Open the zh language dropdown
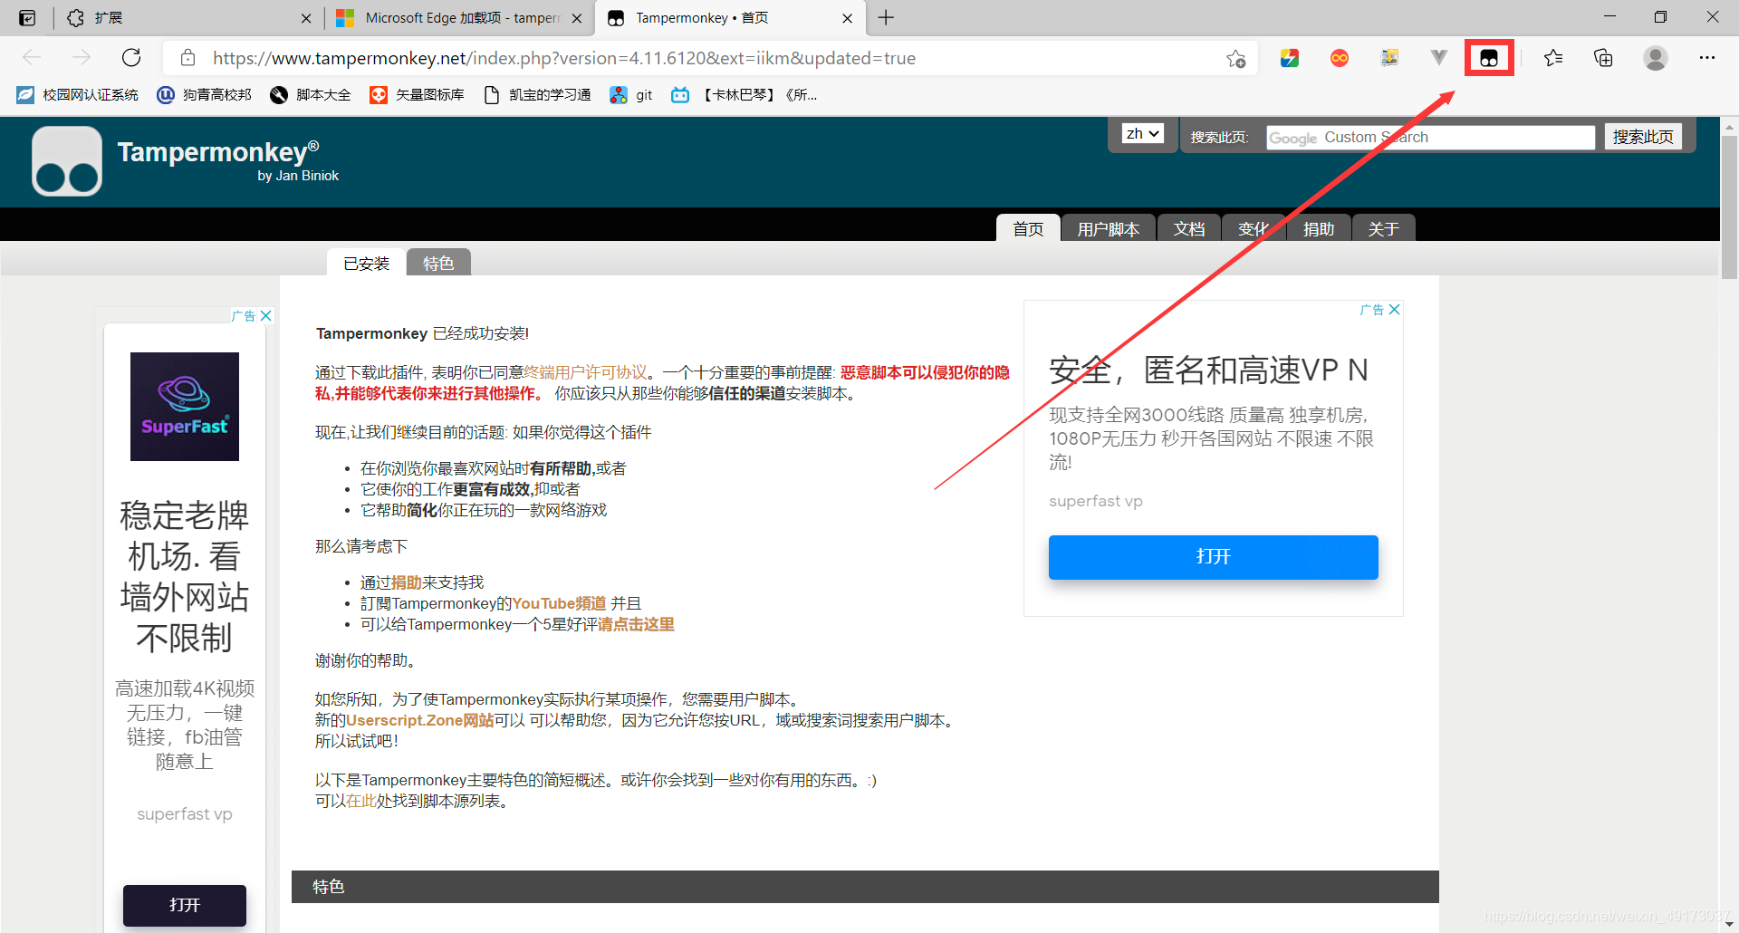Image resolution: width=1739 pixels, height=933 pixels. pyautogui.click(x=1142, y=134)
